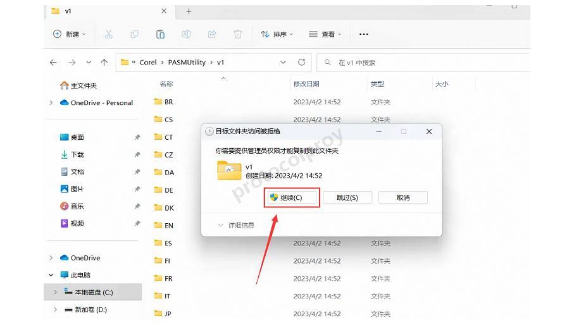Select the FI folder
Image resolution: width=574 pixels, height=325 pixels.
(162, 261)
